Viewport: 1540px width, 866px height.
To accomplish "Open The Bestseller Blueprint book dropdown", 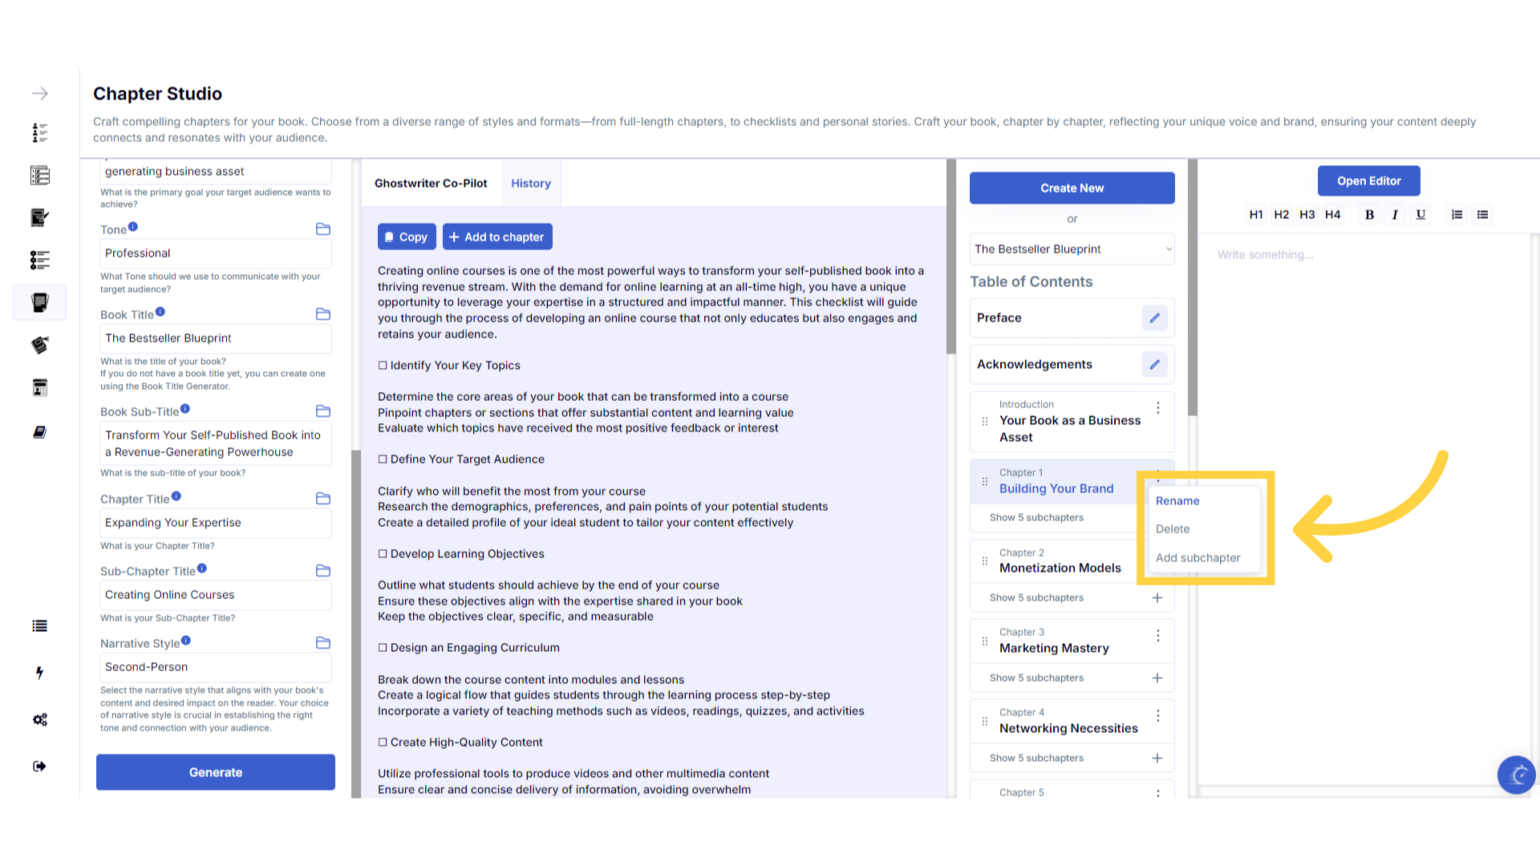I will click(x=1072, y=249).
